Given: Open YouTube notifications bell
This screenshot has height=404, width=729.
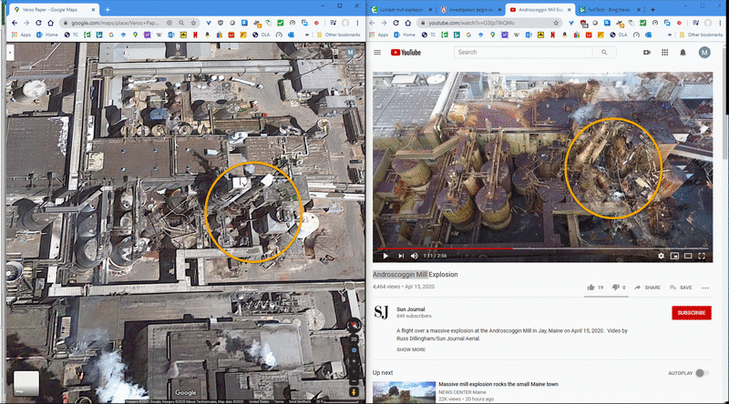Looking at the screenshot, I should point(683,53).
